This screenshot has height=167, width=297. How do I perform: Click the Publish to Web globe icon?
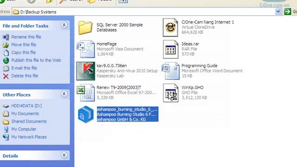[6, 60]
